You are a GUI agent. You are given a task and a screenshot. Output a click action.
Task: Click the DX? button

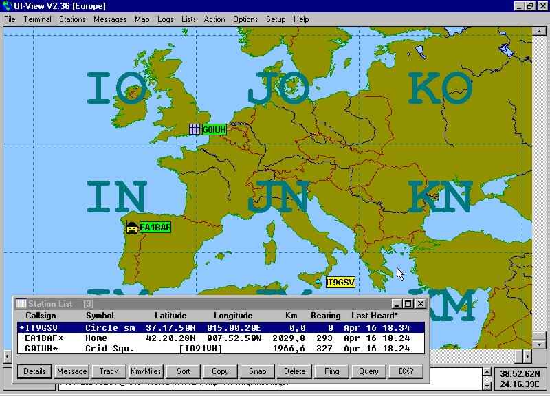click(x=406, y=371)
